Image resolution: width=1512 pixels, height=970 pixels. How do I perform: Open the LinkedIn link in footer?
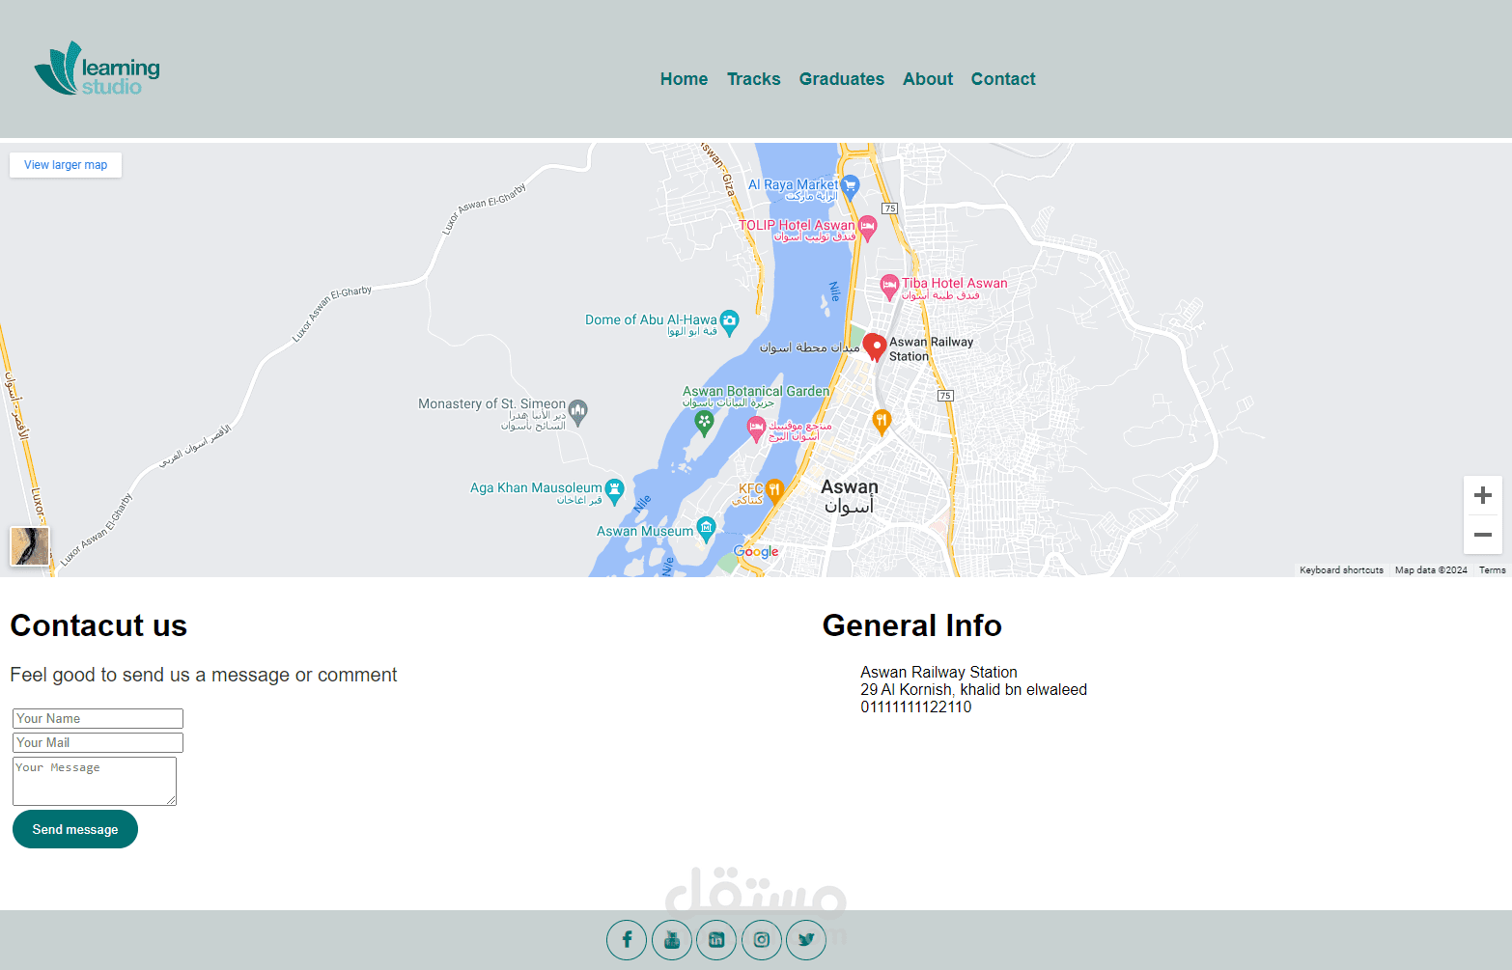[716, 940]
